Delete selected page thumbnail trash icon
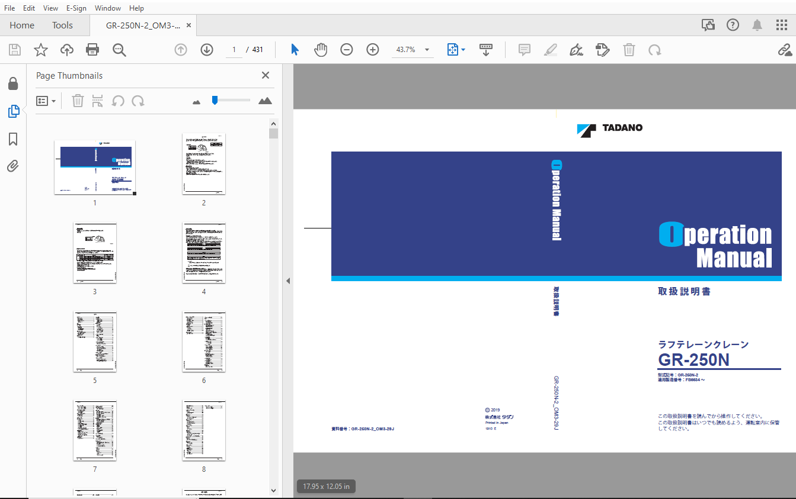Viewport: 796px width, 499px height. (78, 101)
